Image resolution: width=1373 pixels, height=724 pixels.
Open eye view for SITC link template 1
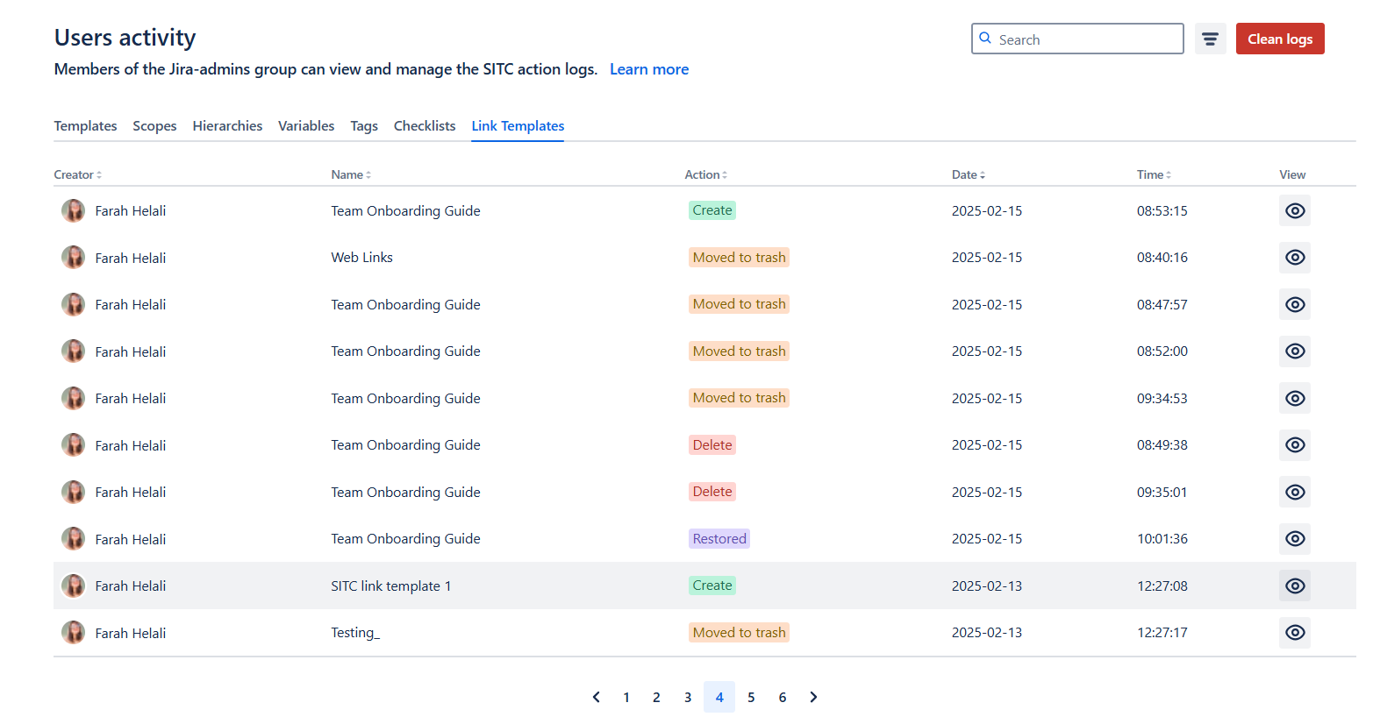pos(1294,586)
